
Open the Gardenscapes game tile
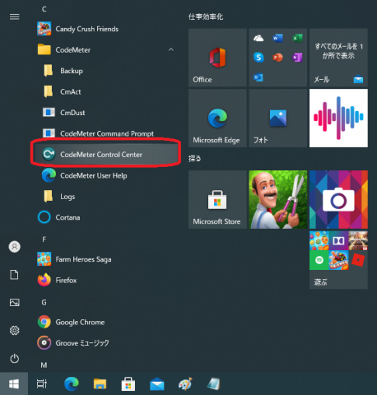pos(278,199)
